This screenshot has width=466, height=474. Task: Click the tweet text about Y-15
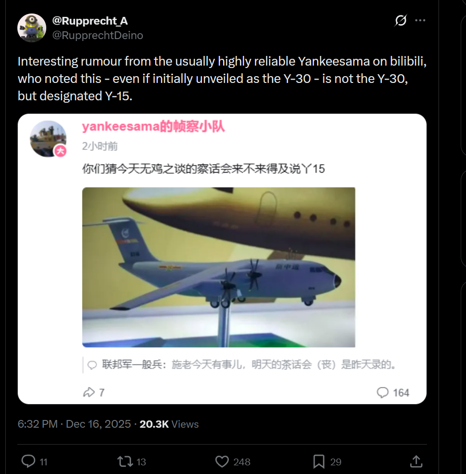[x=222, y=79]
